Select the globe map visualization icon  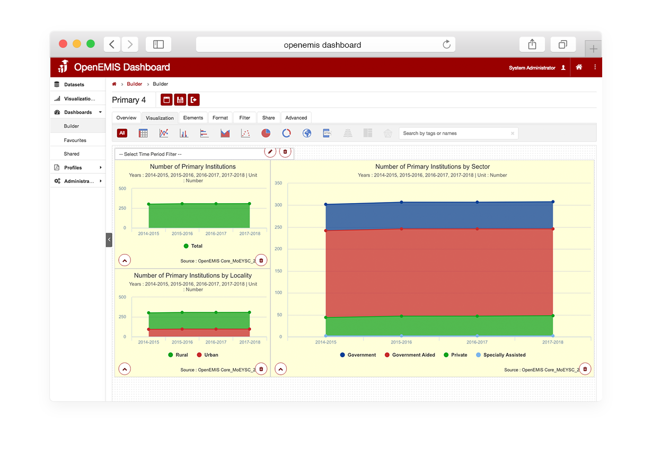[x=306, y=133]
